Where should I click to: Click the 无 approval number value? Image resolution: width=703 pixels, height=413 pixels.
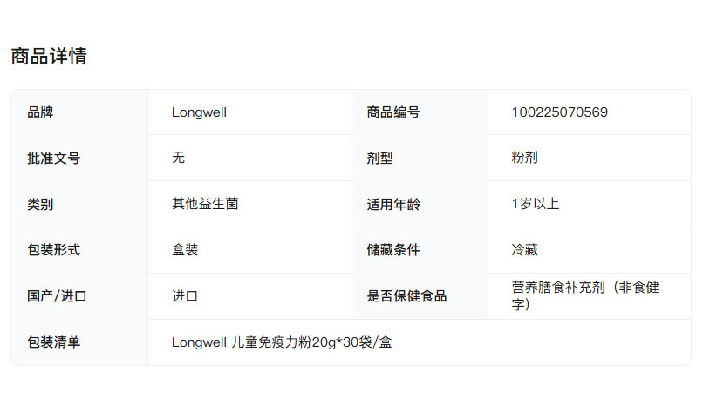179,158
